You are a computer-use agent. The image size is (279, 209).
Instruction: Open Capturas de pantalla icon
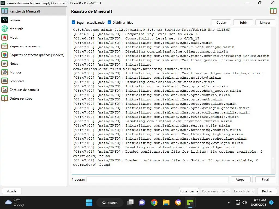point(5,90)
